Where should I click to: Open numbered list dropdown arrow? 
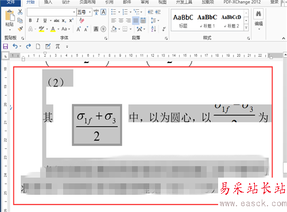[x=130, y=12]
